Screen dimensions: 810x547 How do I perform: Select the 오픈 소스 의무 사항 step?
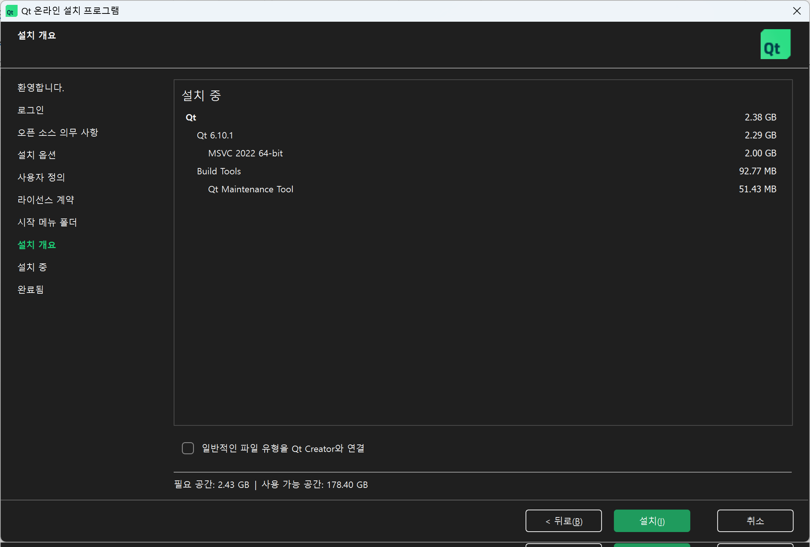pyautogui.click(x=58, y=132)
